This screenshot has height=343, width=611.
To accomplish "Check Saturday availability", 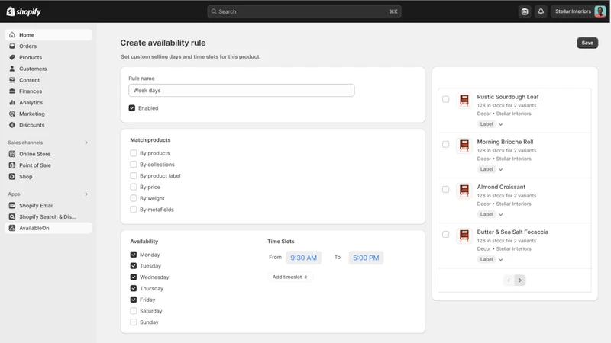I will click(x=133, y=311).
